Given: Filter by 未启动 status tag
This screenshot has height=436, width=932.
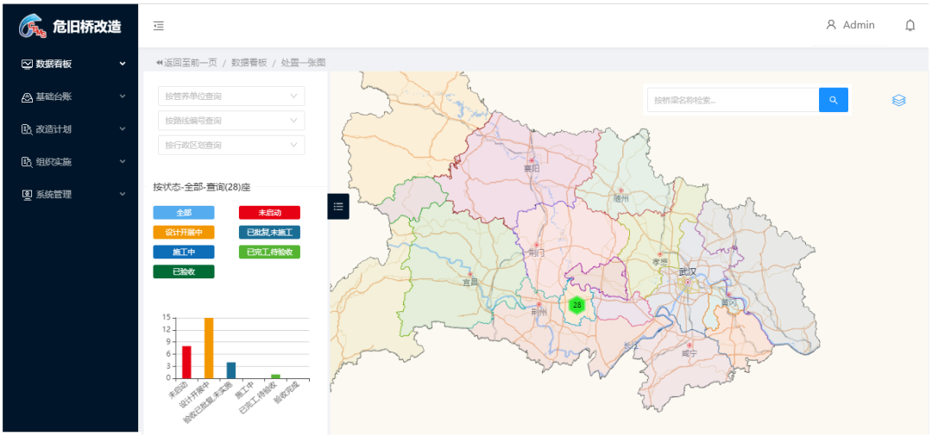Looking at the screenshot, I should [269, 213].
